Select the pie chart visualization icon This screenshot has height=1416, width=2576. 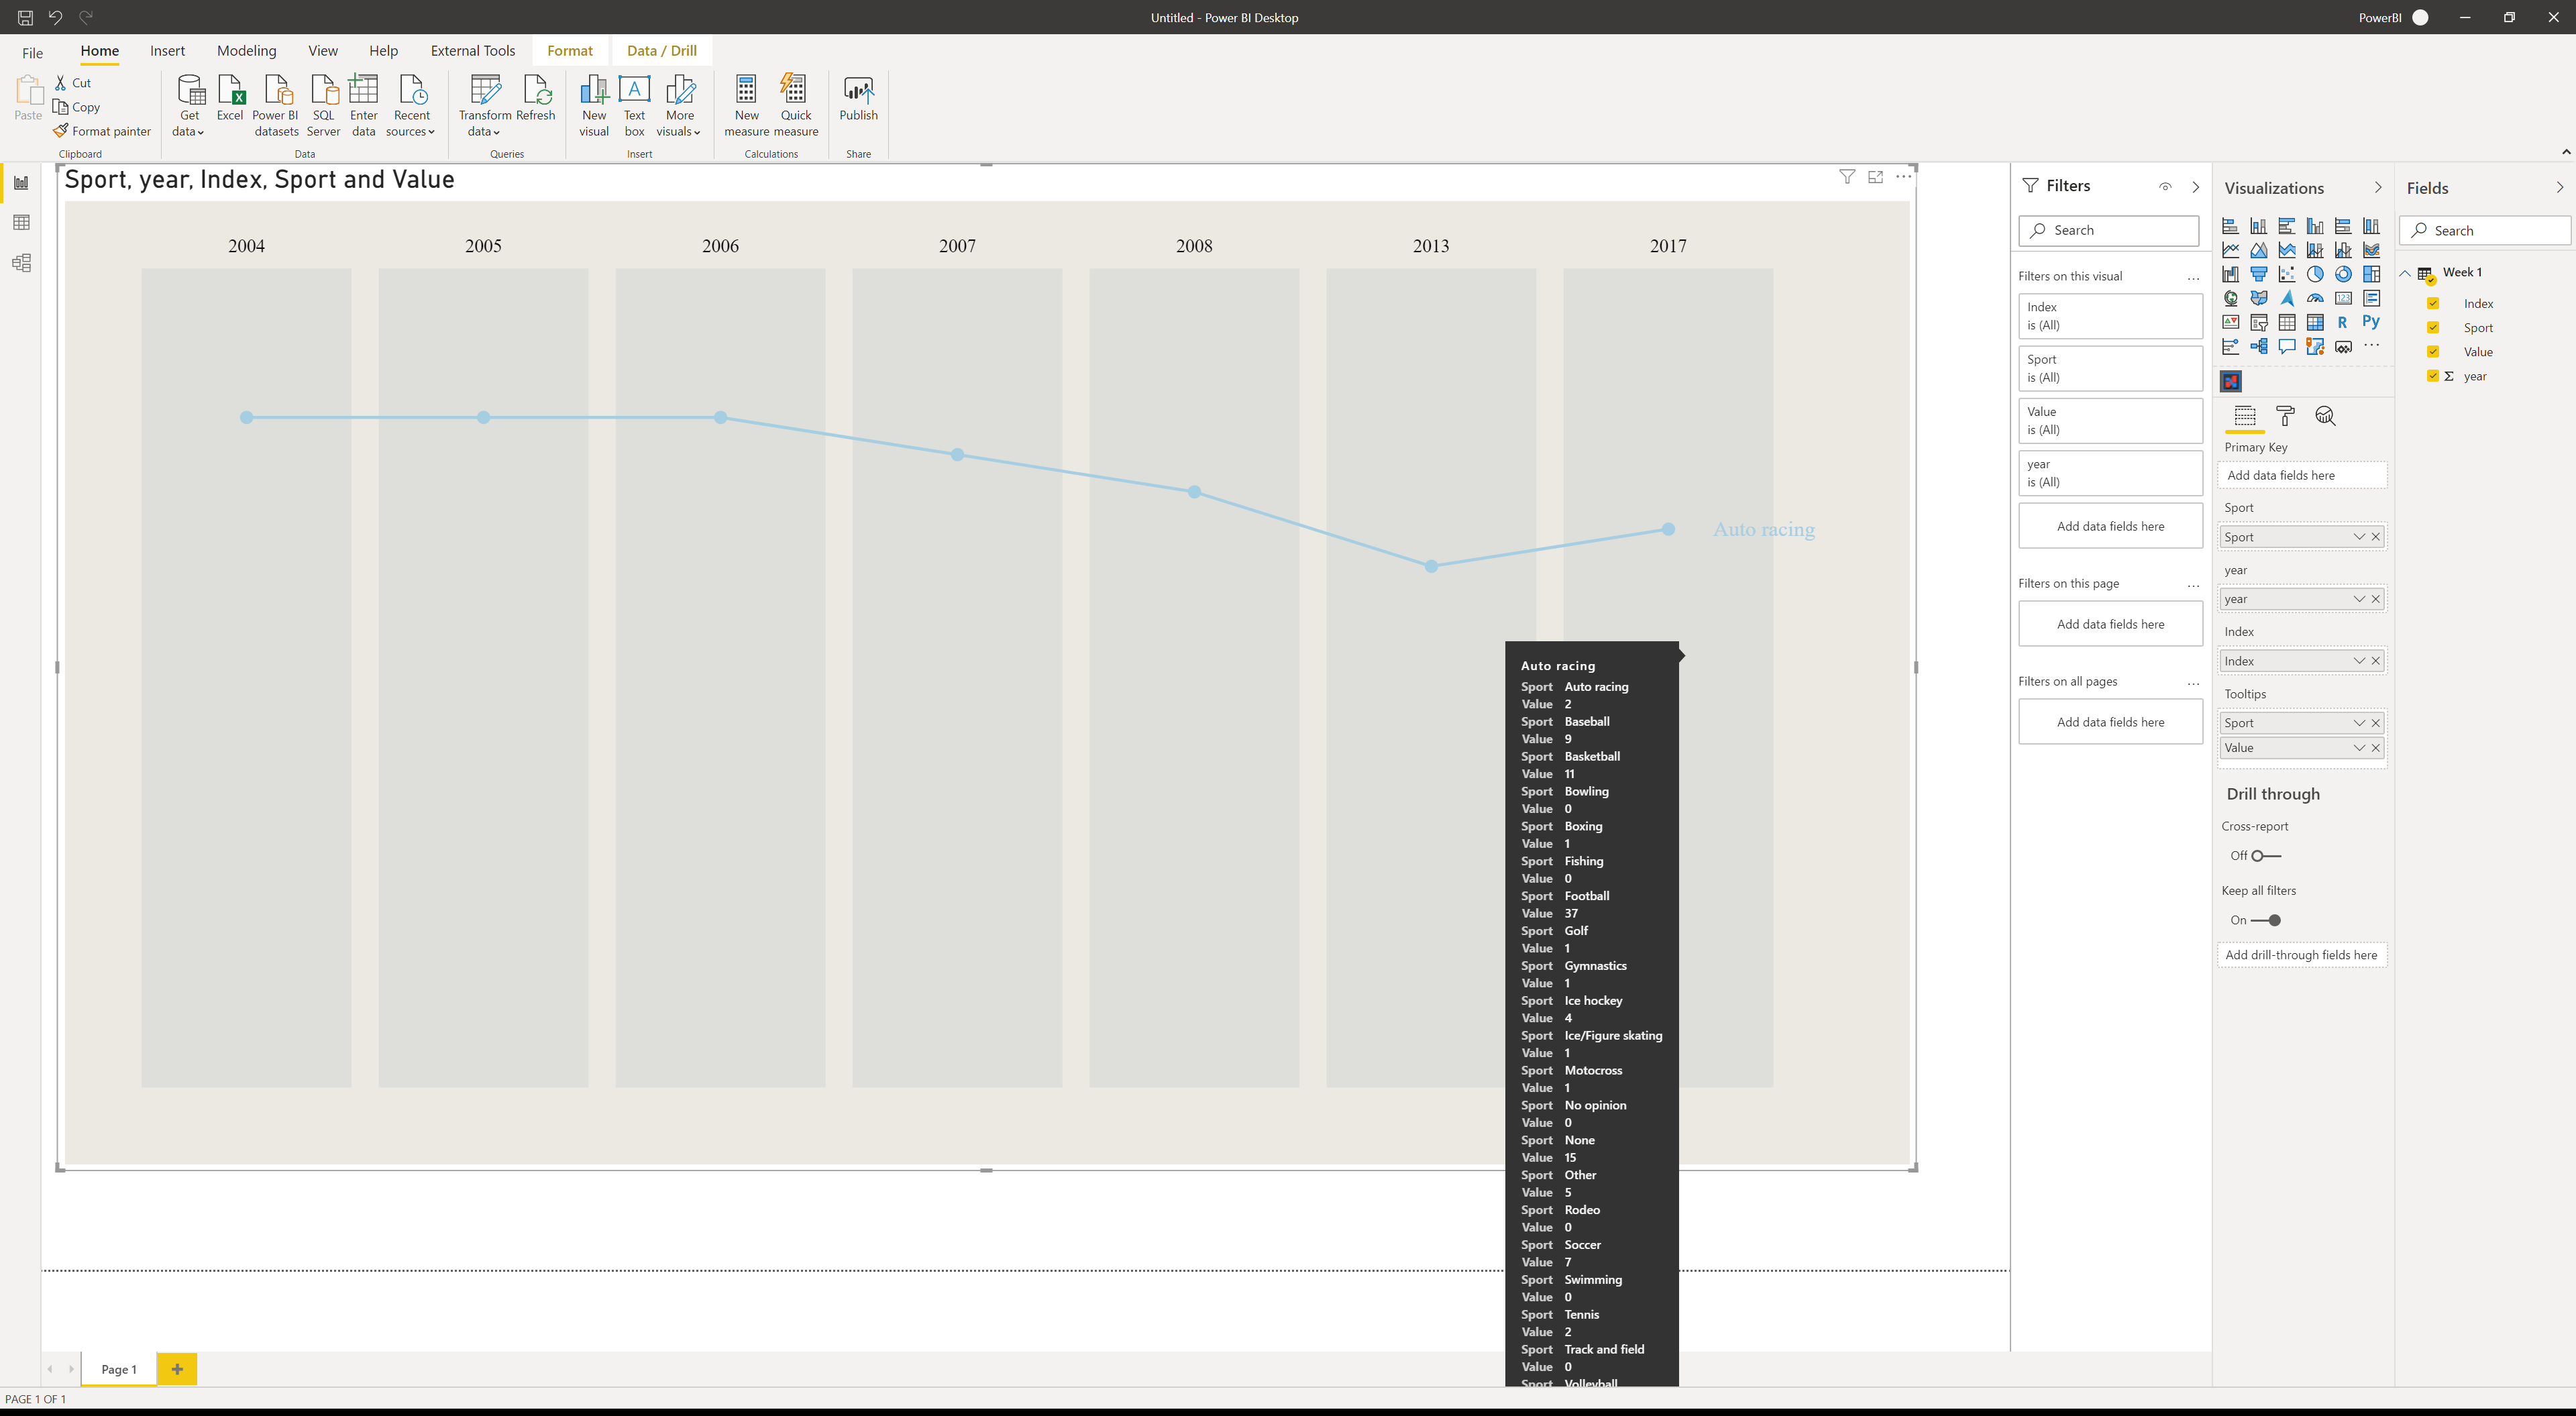pos(2315,274)
